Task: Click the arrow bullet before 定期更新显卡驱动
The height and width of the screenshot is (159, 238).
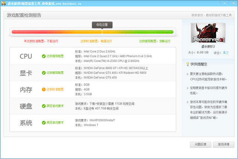Action: (188, 88)
